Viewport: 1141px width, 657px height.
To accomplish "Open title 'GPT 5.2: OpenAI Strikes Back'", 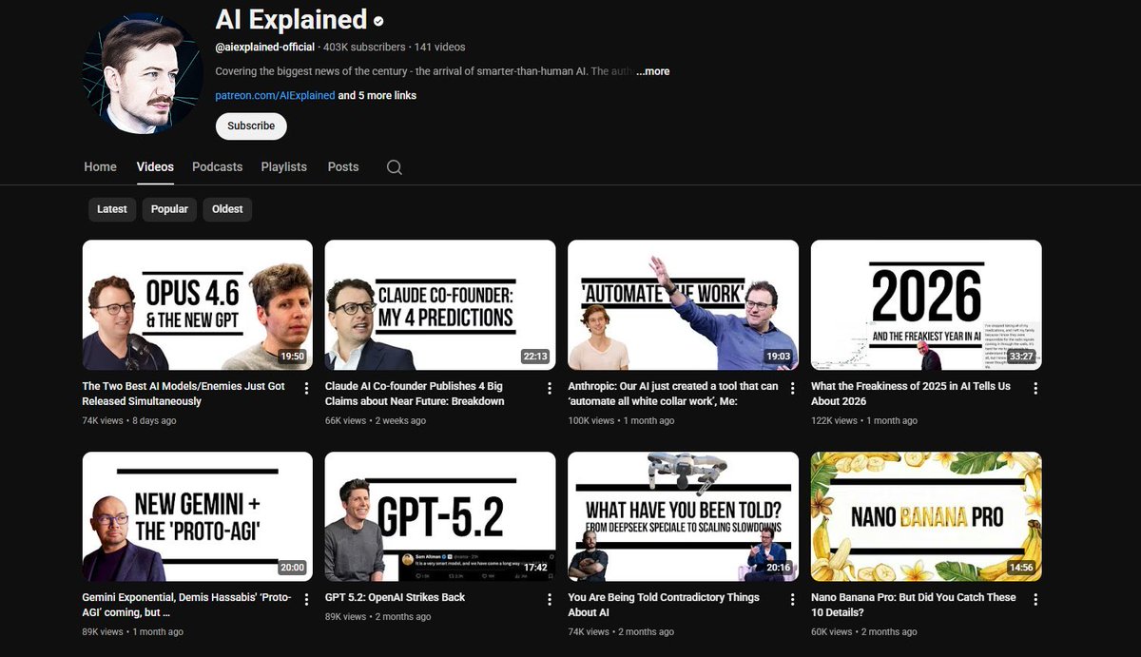I will click(x=395, y=597).
